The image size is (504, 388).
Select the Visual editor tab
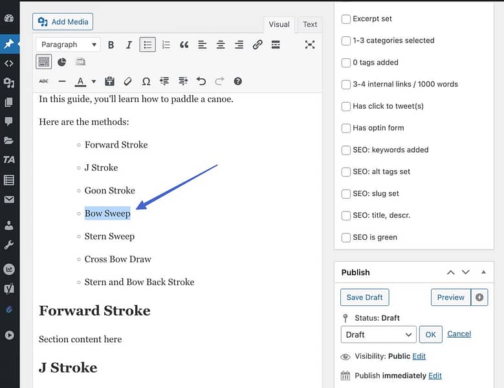[x=279, y=25]
